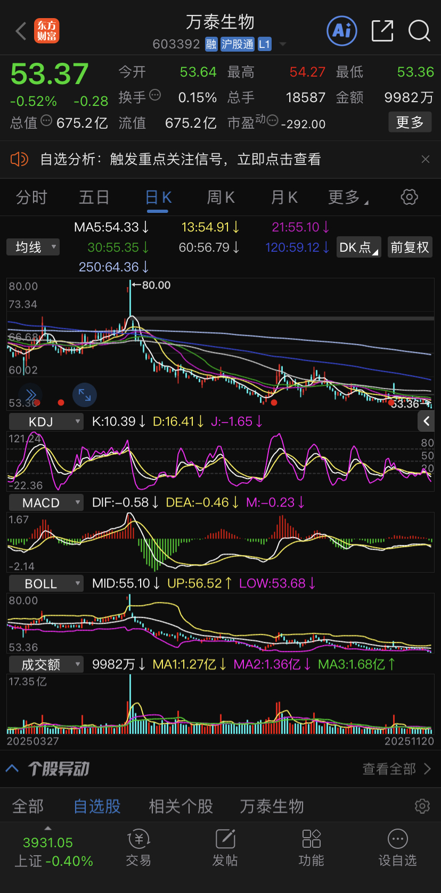Viewport: 441px width, 893px height.
Task: Dismiss the 自选分析 notification banner
Action: pyautogui.click(x=426, y=159)
